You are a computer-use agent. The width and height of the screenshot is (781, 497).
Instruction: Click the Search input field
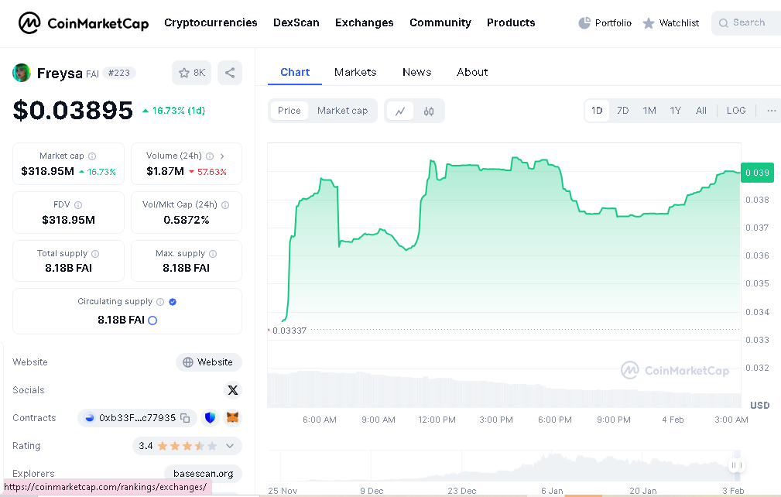(x=746, y=23)
